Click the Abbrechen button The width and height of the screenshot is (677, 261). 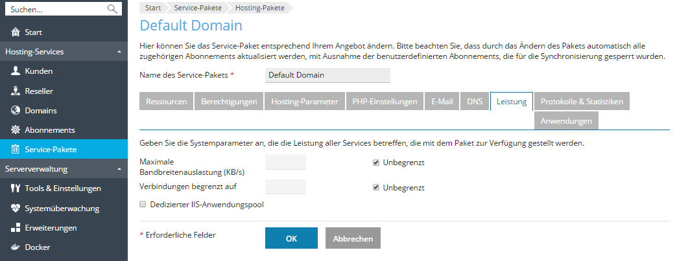(x=353, y=238)
